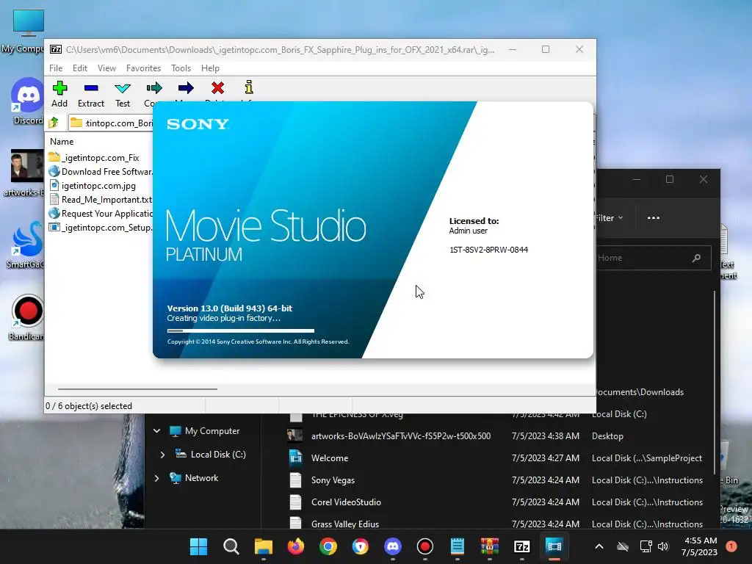Open the Edit menu in 7-Zip
Viewport: 752px width, 564px height.
(79, 68)
